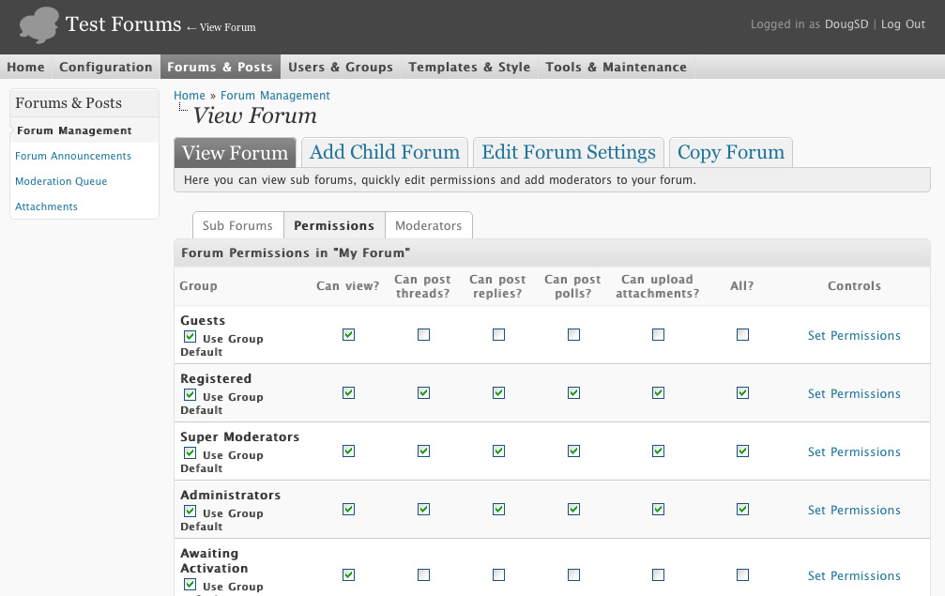
Task: Uncheck Guests 'Can view?' checkbox
Action: [349, 335]
